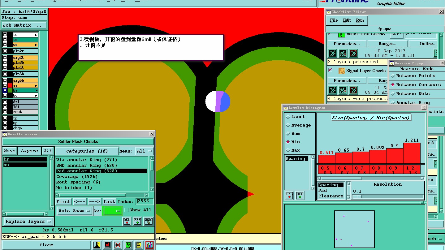Click the yellow notes icon beside Close
This screenshot has width=445, height=250.
[x=139, y=245]
